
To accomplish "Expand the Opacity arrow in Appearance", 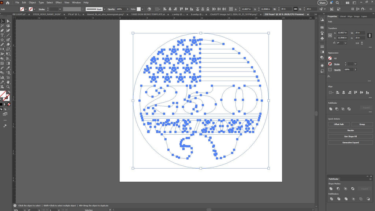I will pyautogui.click(x=355, y=70).
